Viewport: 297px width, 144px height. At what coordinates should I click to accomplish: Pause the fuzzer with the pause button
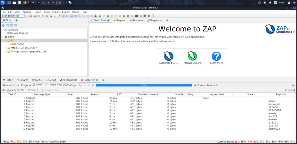pyautogui.click(x=88, y=85)
